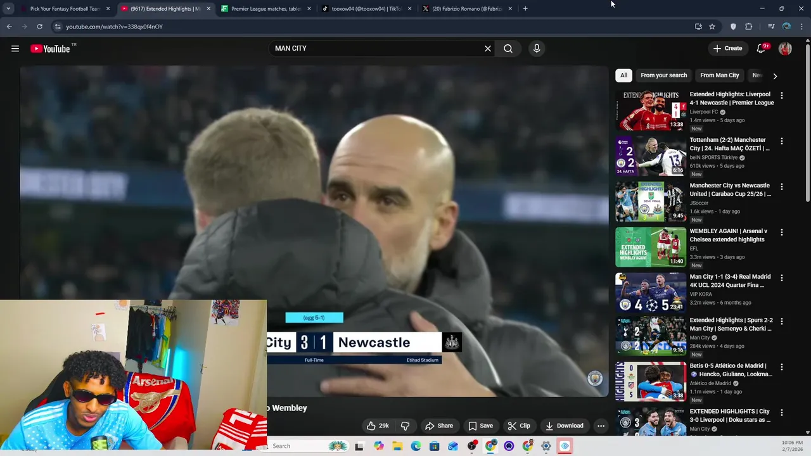Open options for Spurs 2-2 Man City video
The height and width of the screenshot is (456, 811).
pyautogui.click(x=781, y=322)
